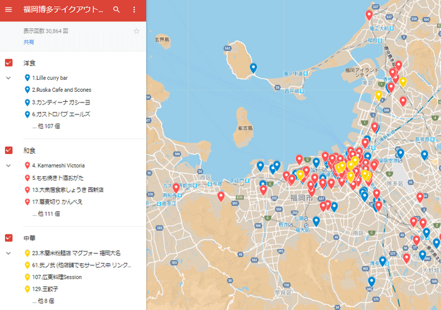Collapse the 和食 list chevron
This screenshot has height=310, width=441.
click(x=9, y=165)
